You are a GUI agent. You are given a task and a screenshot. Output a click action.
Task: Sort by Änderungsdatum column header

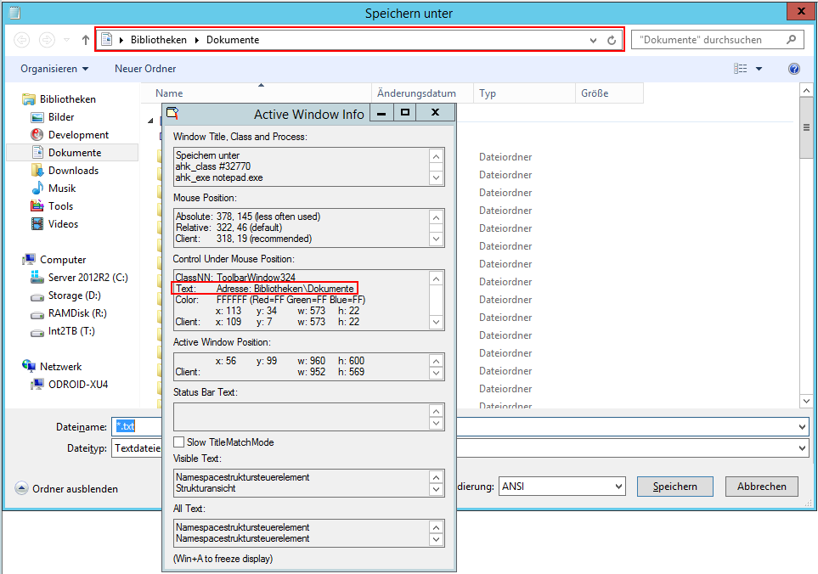click(416, 93)
